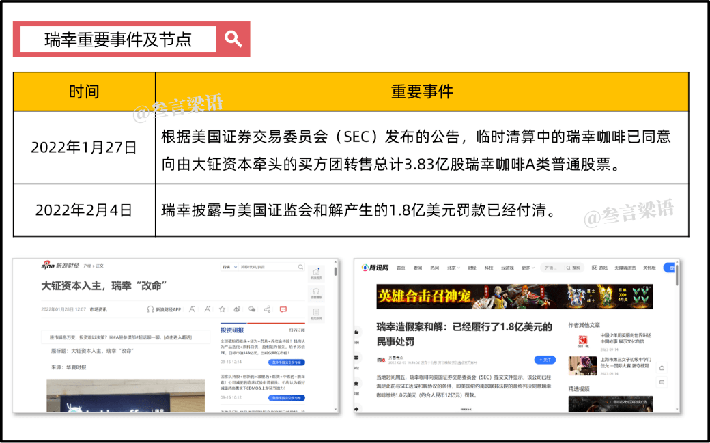Click the 瑞幸重要事件及节点 title search box
710x443 pixels.
point(117,39)
